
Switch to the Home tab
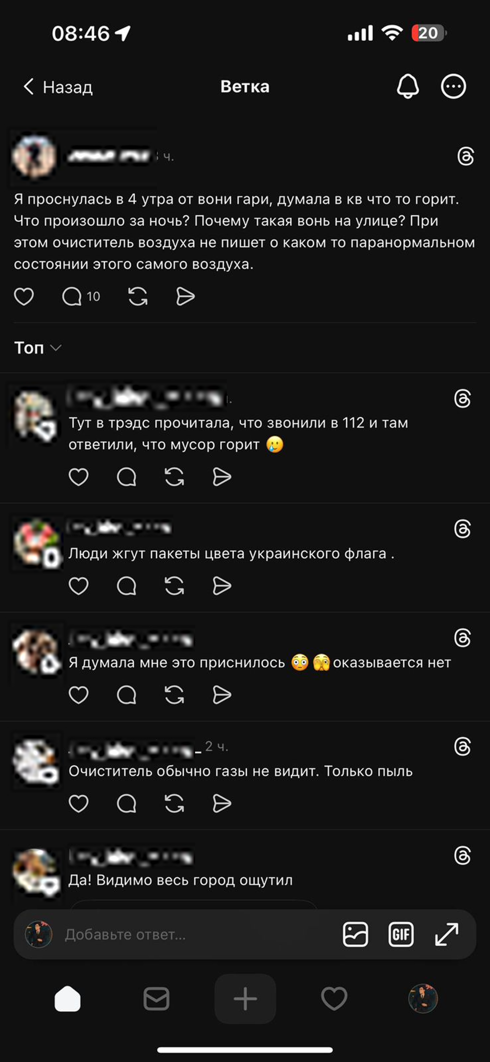click(68, 999)
